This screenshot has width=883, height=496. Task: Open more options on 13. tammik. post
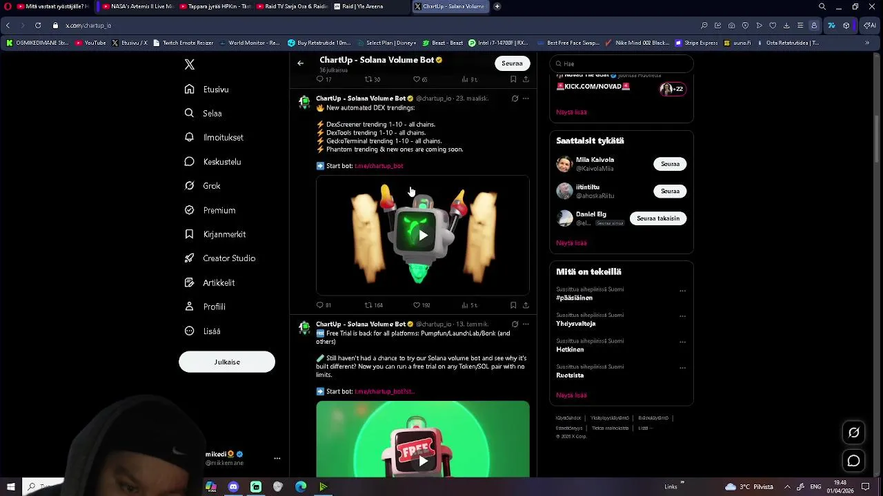click(x=526, y=324)
